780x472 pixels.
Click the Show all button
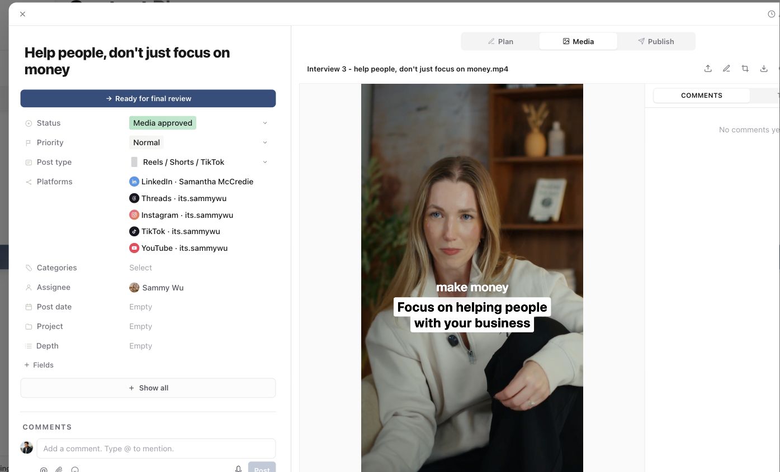point(148,388)
